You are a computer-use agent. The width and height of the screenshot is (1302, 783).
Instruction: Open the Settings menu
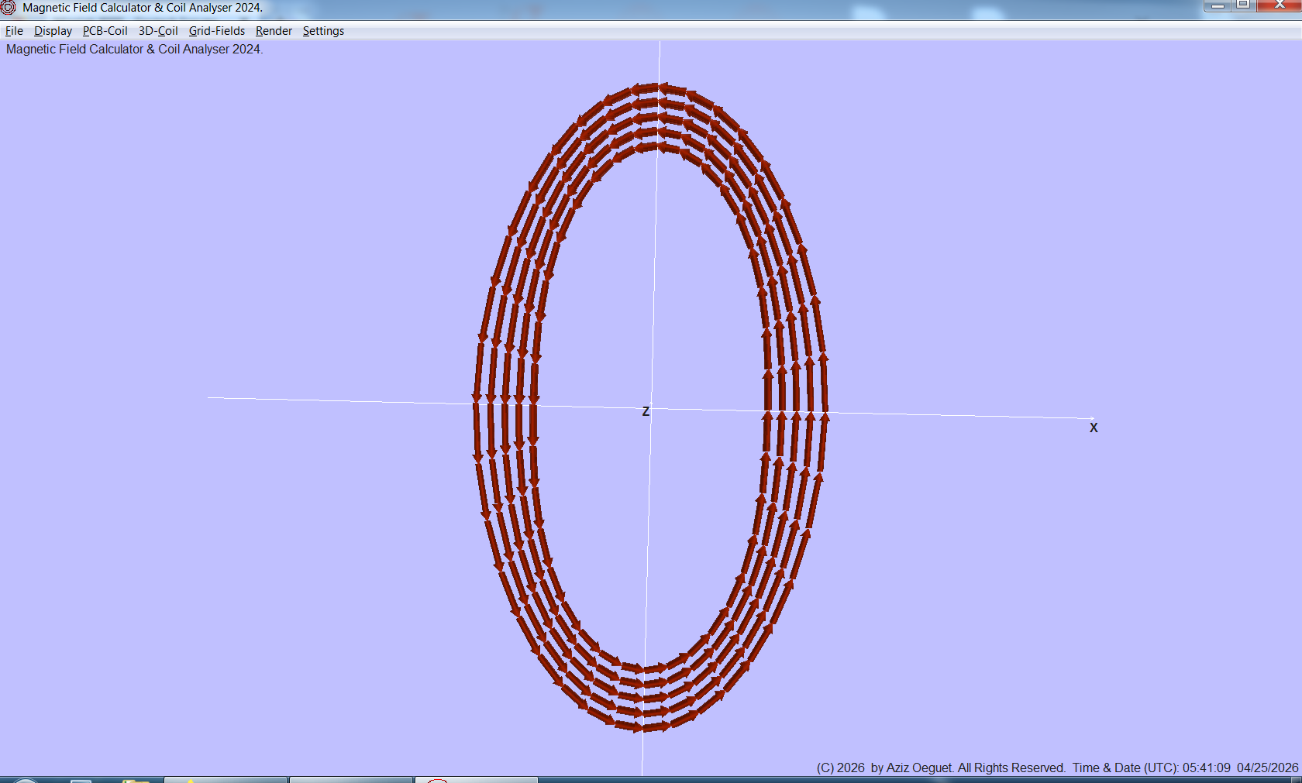(323, 31)
